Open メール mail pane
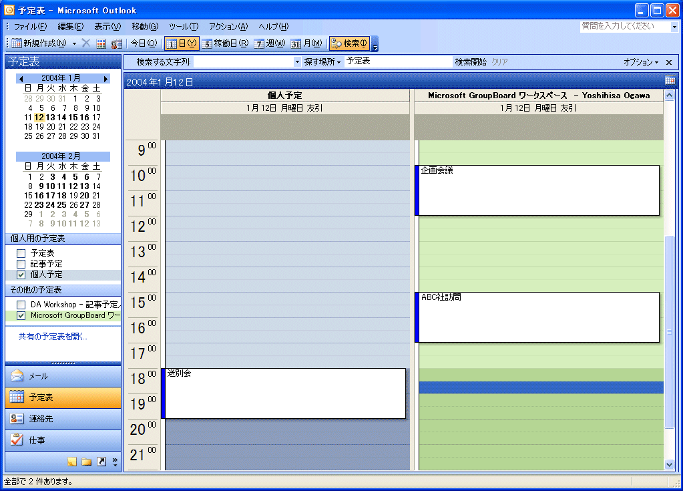The width and height of the screenshot is (683, 491). 63,376
